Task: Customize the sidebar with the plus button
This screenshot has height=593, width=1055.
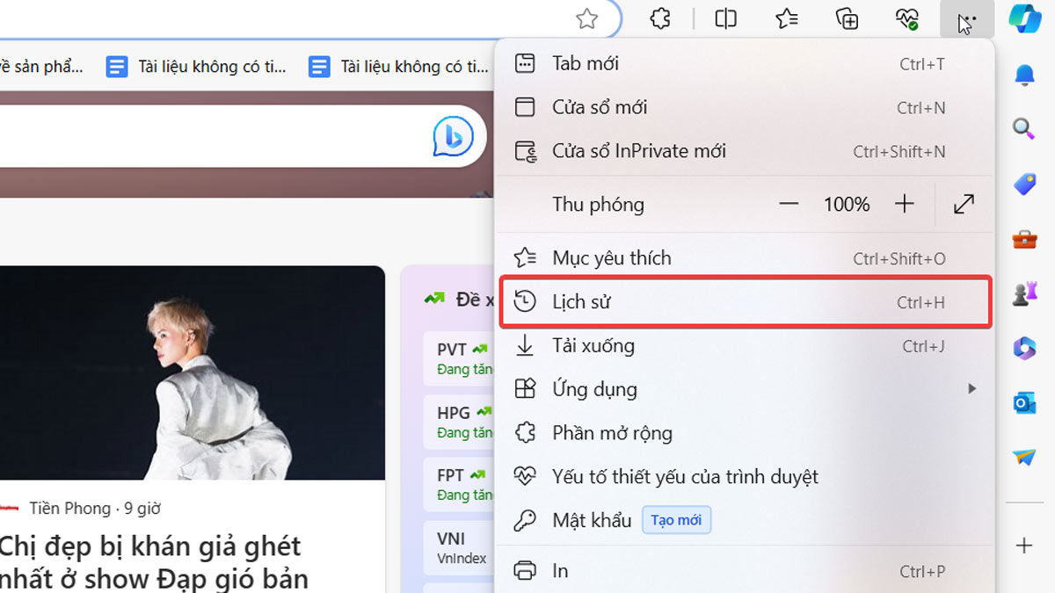Action: tap(1024, 545)
